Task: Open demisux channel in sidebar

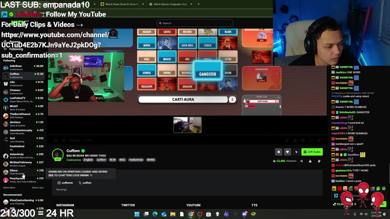Action: coord(23,124)
